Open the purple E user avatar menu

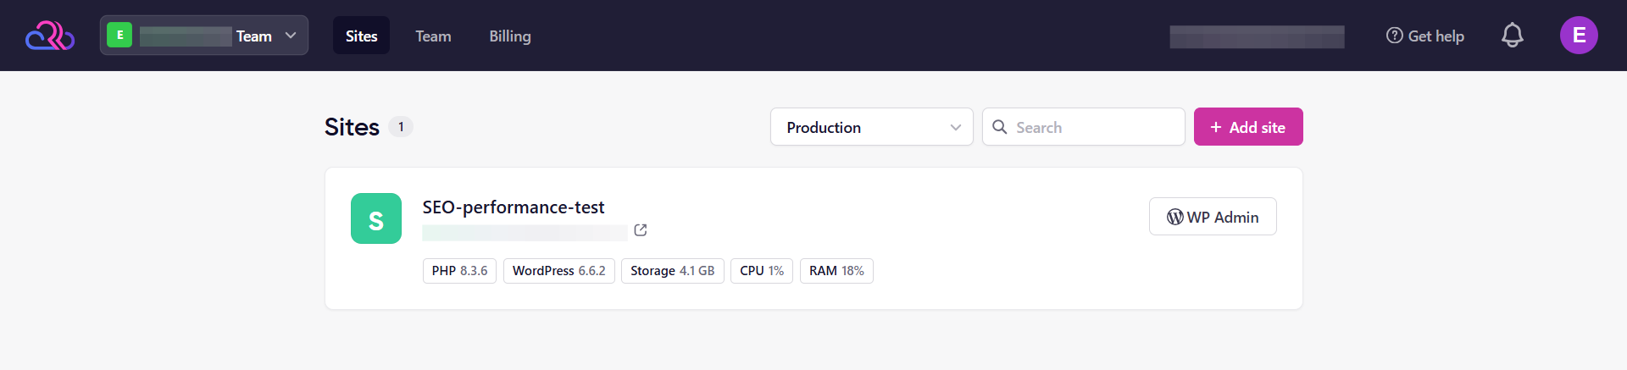point(1579,36)
